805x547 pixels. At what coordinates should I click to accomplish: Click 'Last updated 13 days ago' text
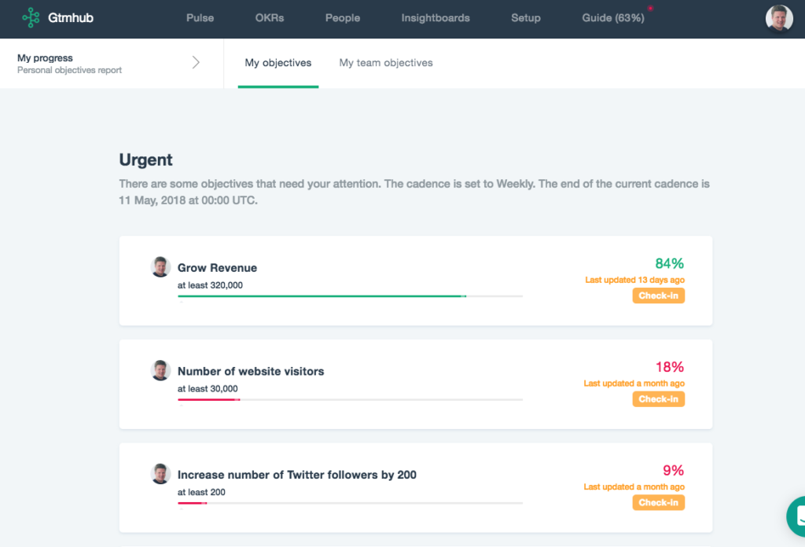point(634,280)
